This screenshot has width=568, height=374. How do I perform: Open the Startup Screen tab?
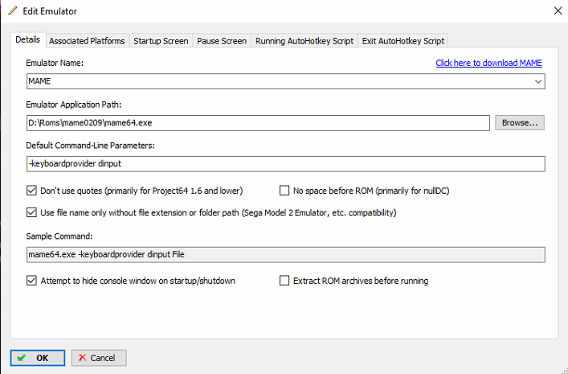[x=161, y=41]
